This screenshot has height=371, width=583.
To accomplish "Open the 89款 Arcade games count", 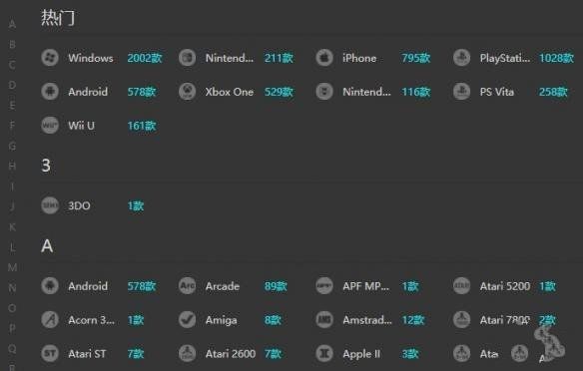I will pyautogui.click(x=276, y=286).
